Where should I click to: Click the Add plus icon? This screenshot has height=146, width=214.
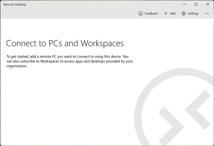pos(166,14)
